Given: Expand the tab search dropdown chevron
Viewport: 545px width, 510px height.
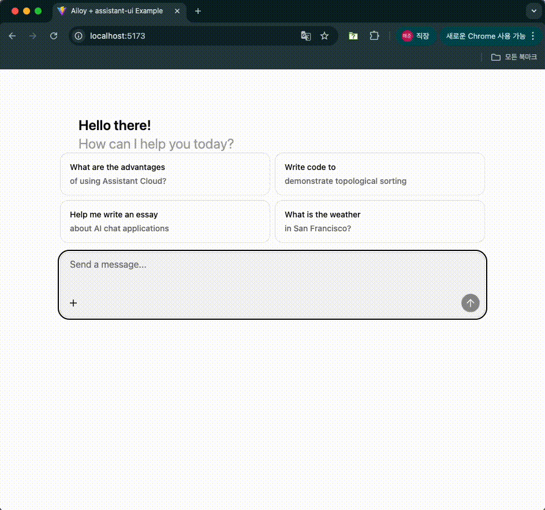Looking at the screenshot, I should click(532, 11).
